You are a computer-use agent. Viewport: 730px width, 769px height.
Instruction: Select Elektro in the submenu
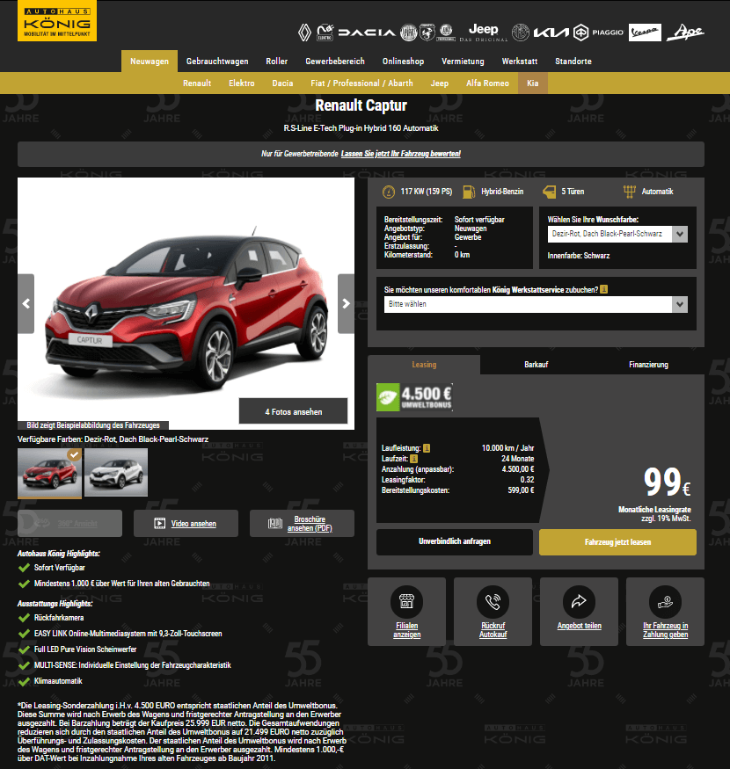coord(242,83)
